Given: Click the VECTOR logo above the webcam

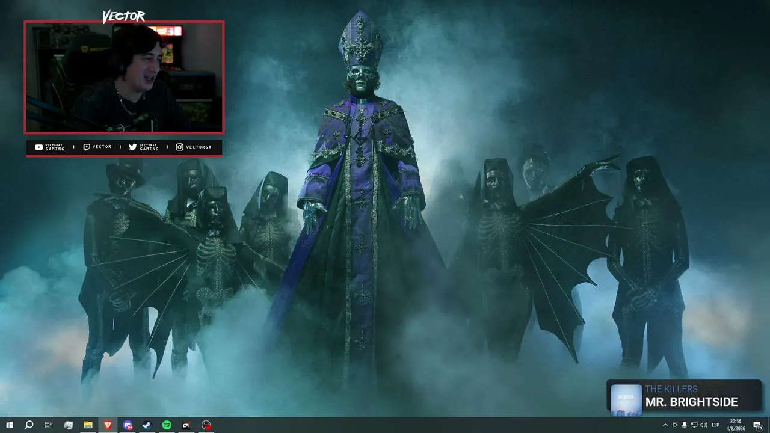Looking at the screenshot, I should pos(123,16).
